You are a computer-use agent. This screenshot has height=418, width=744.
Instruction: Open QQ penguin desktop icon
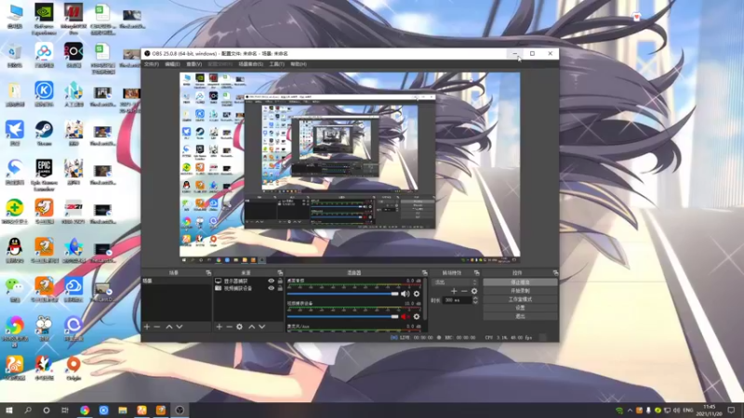[15, 250]
